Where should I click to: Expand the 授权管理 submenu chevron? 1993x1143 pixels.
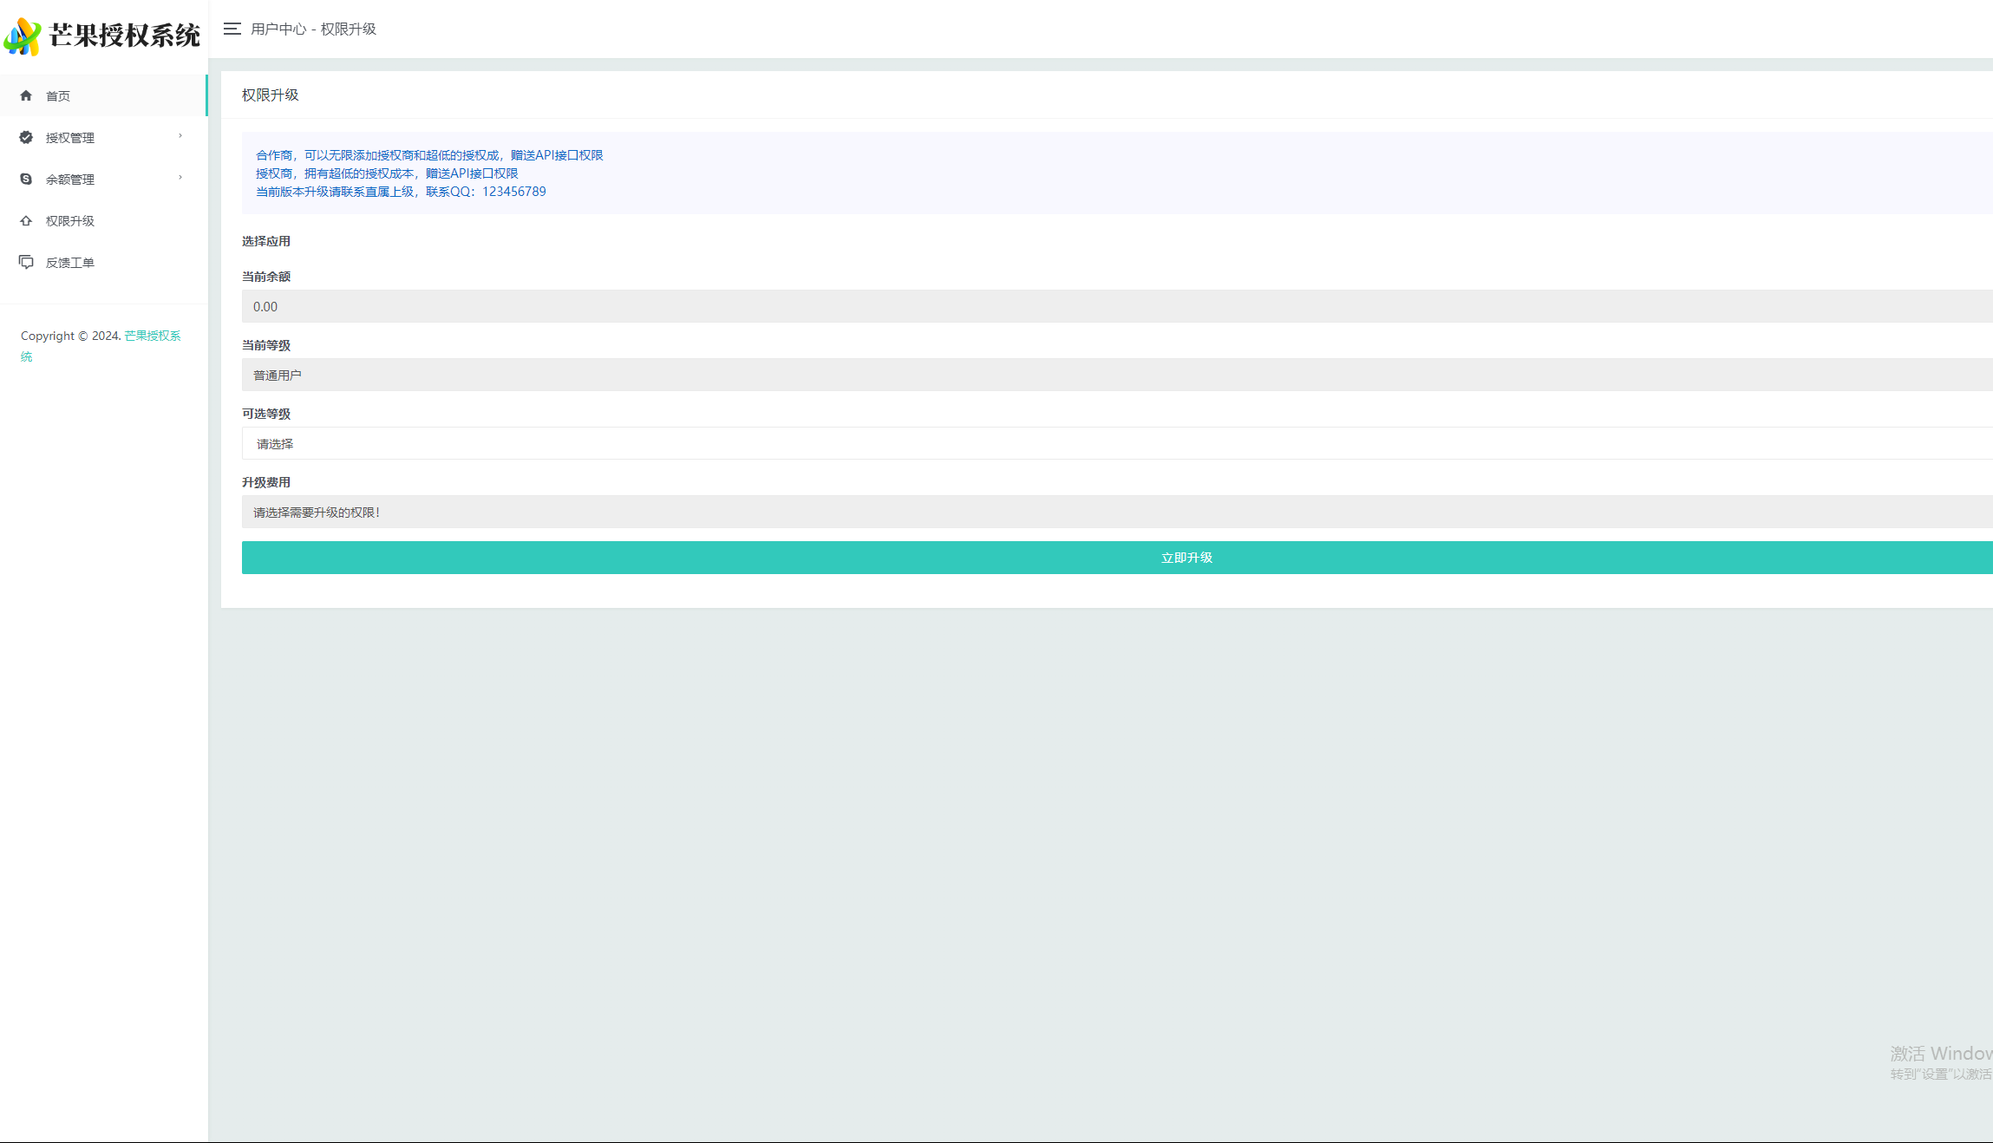pos(180,136)
